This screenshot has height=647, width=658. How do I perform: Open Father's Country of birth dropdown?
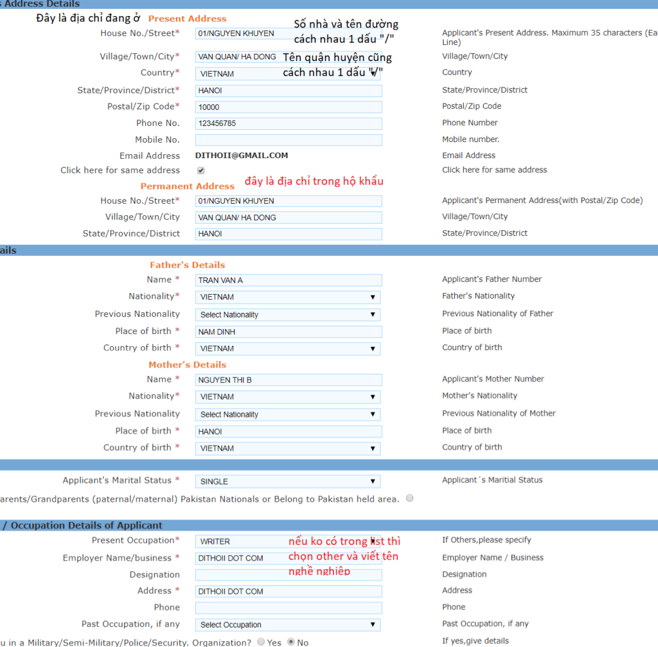coord(288,349)
